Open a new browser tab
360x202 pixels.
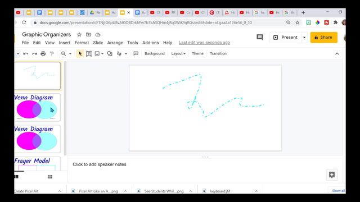pyautogui.click(x=303, y=12)
